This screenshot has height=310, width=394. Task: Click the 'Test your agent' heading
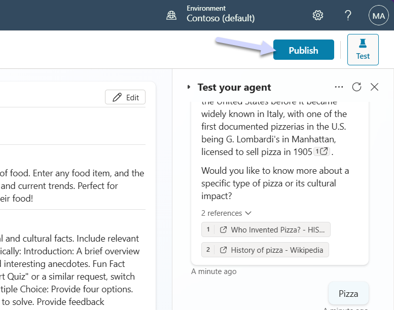click(x=234, y=87)
